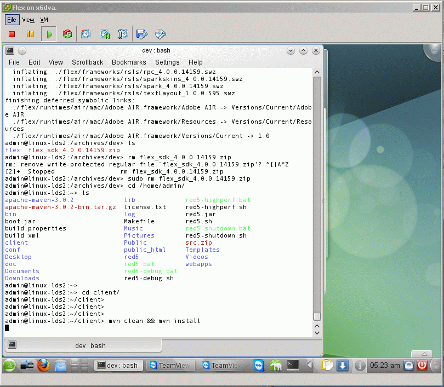Viewport: 444px width, 387px height.
Task: Toggle the Konsole on-all-desktops circle button
Action: tap(22, 50)
